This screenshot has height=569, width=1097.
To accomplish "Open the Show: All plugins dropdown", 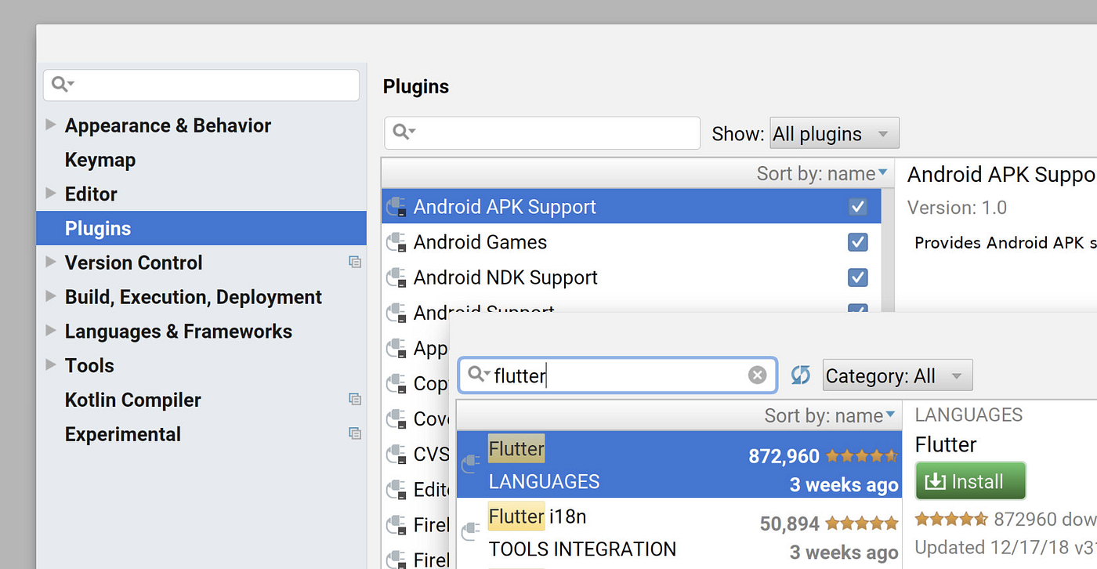I will (834, 132).
